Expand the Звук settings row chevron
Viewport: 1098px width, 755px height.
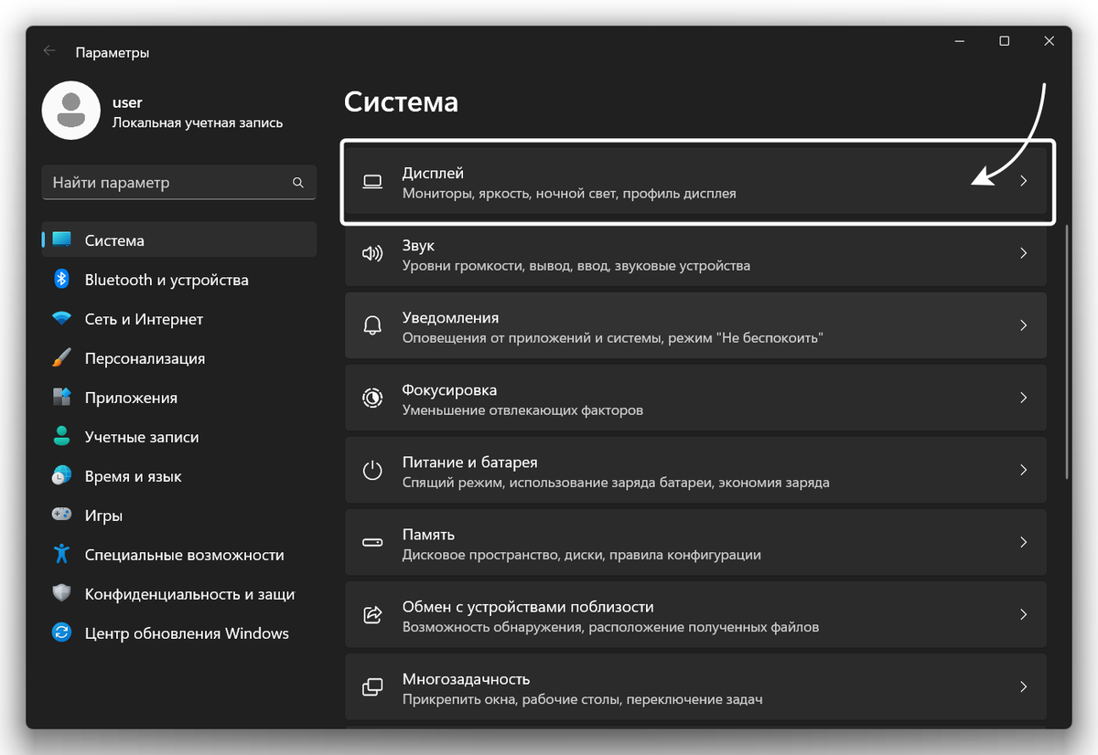point(1023,253)
